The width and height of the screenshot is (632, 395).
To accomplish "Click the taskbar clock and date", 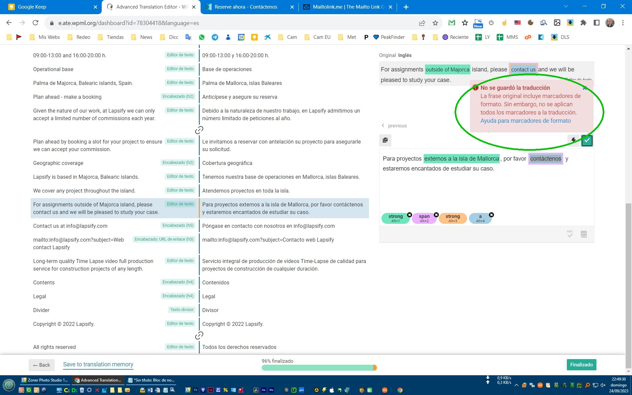I will pyautogui.click(x=619, y=385).
